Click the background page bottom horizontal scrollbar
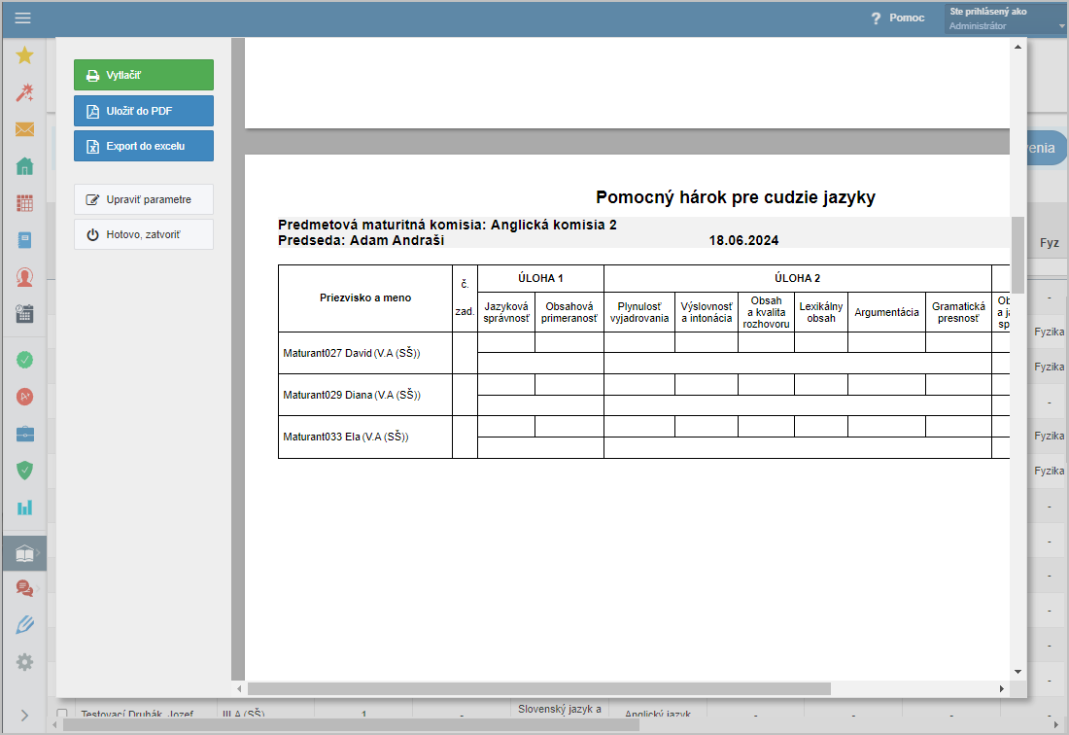1069x735 pixels. click(x=351, y=725)
